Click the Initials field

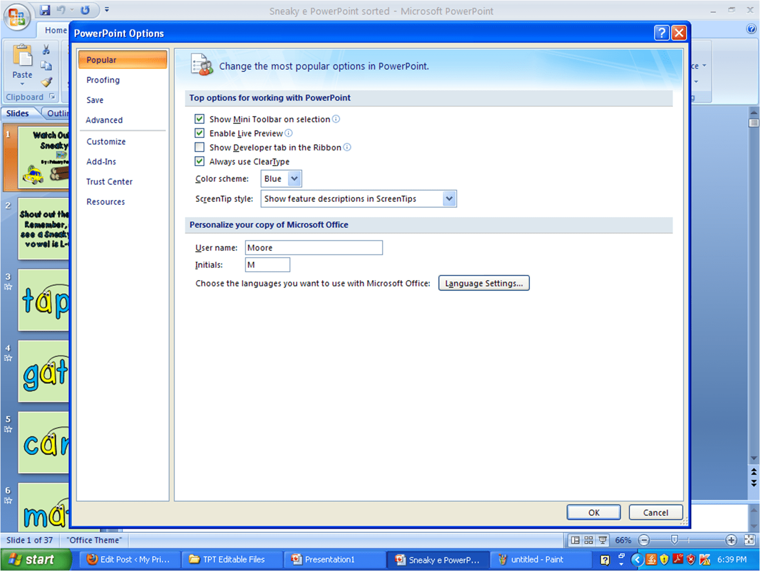268,264
